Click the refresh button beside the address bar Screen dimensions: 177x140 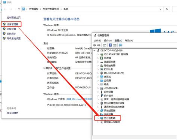pos(167,9)
